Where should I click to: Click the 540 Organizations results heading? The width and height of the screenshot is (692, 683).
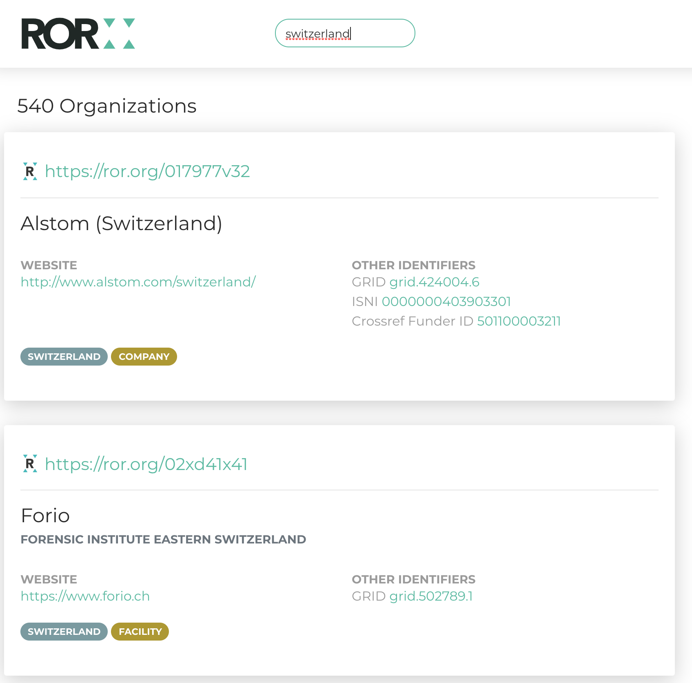107,106
